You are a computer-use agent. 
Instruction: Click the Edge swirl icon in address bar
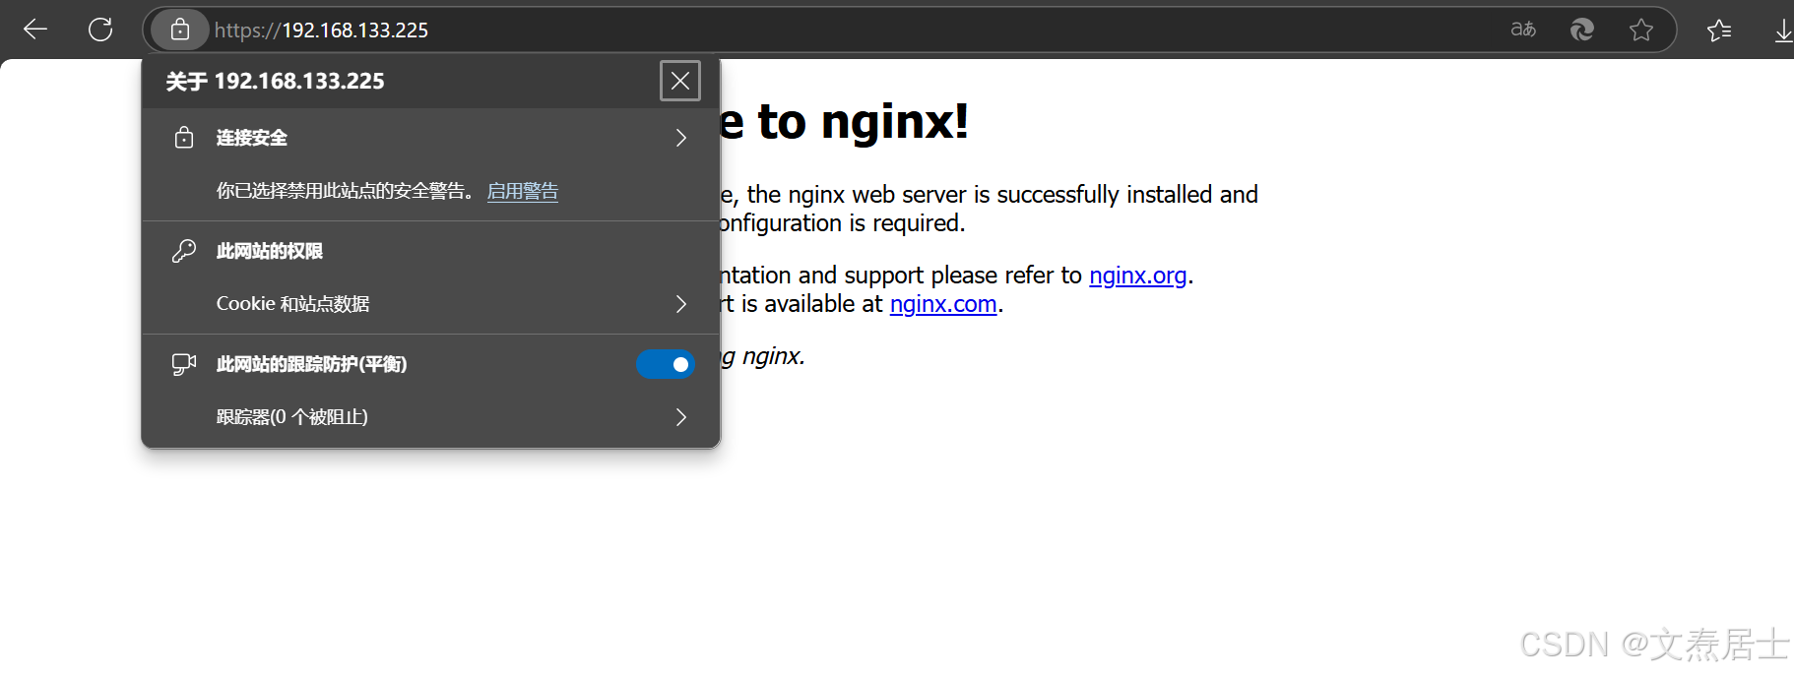point(1582,30)
